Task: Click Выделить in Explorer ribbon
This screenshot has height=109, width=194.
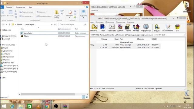Action: pos(83,14)
